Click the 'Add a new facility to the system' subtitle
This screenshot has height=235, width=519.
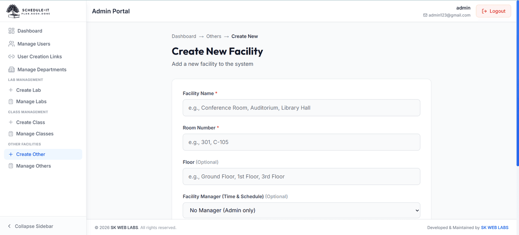[x=212, y=64]
